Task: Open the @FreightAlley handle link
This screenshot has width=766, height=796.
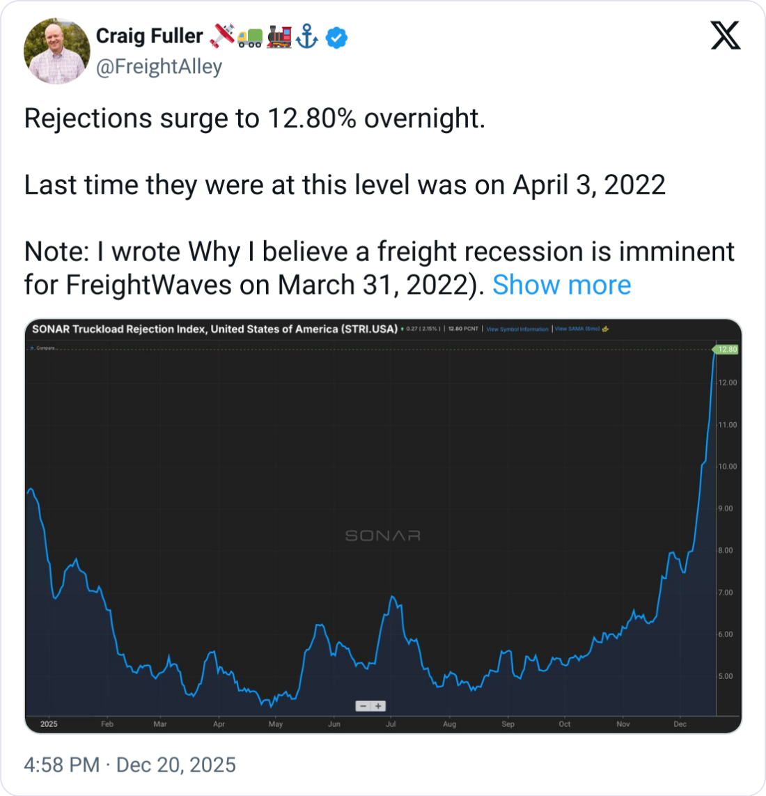Action: pos(159,67)
